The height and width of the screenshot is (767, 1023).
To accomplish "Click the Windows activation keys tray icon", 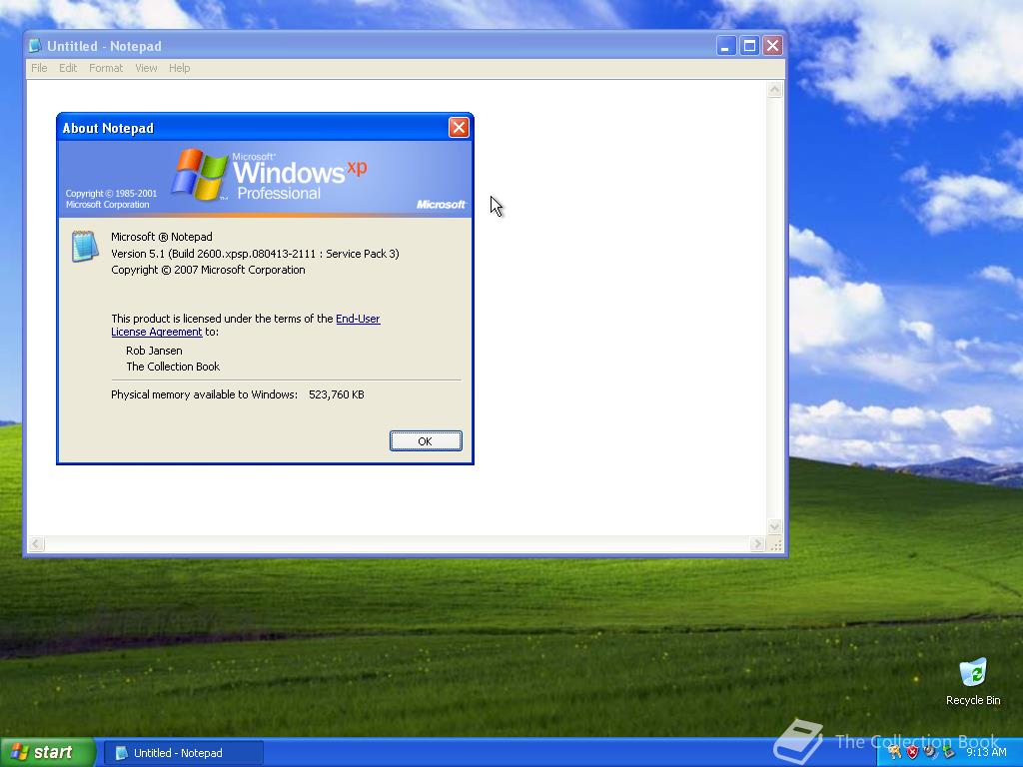I will (x=894, y=752).
